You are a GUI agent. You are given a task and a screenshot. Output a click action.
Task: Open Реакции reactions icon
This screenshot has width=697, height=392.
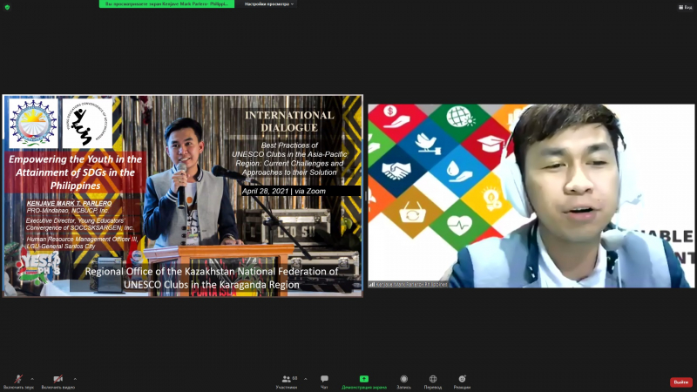[462, 379]
